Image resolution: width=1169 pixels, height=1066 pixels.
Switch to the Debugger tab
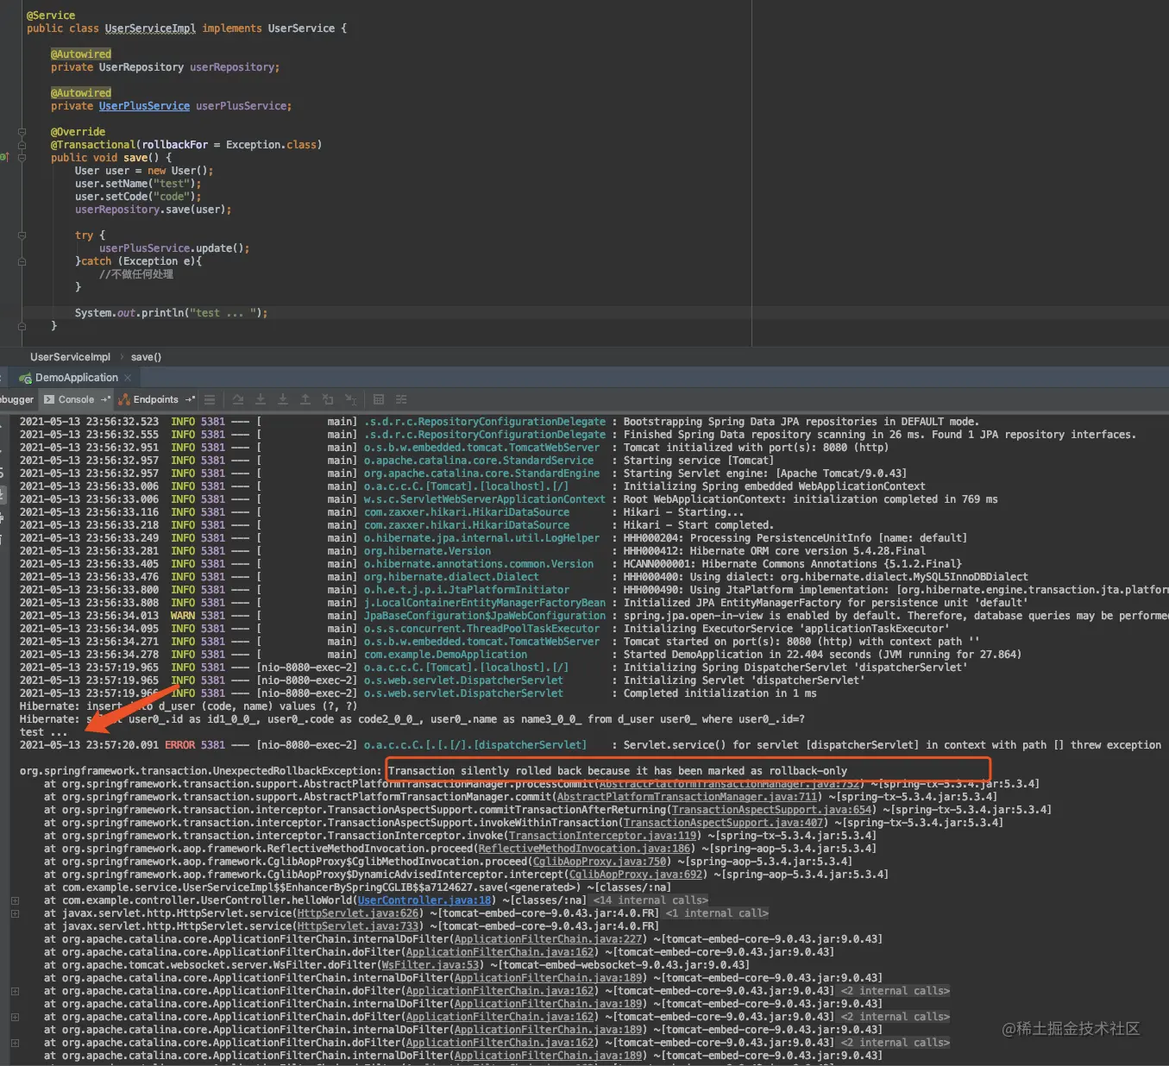coord(16,399)
